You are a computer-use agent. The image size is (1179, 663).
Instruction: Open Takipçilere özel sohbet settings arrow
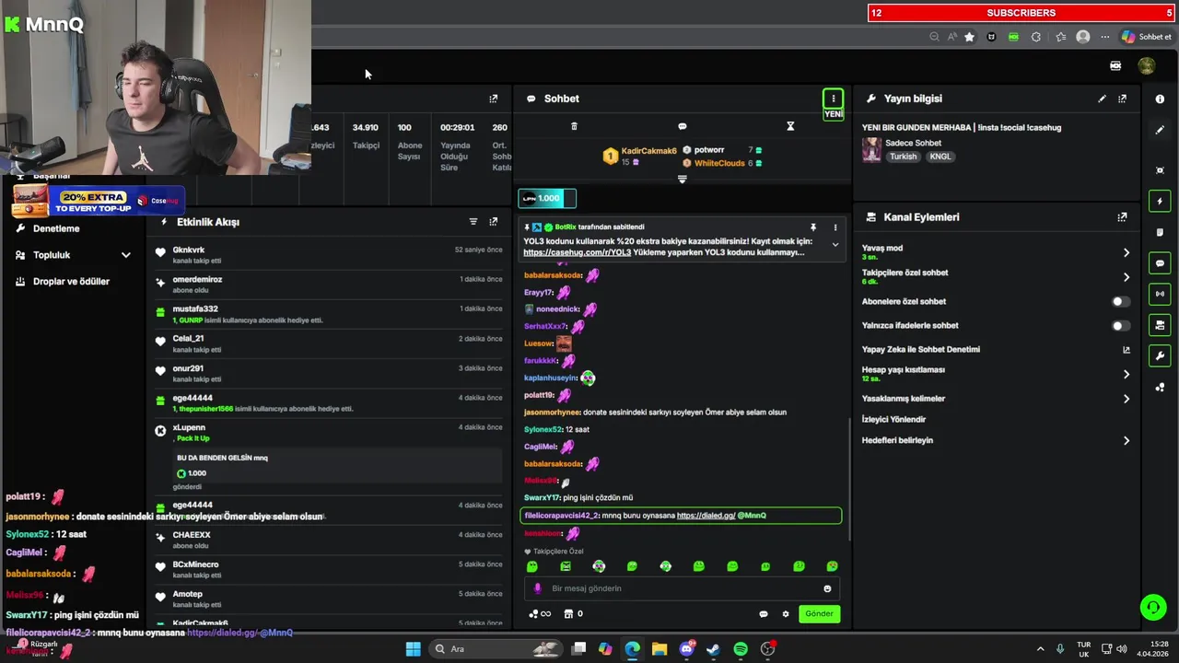[x=1126, y=277]
